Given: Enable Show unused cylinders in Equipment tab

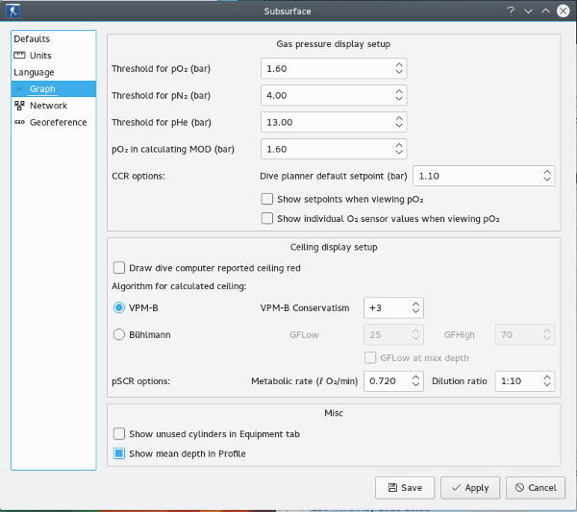Looking at the screenshot, I should 119,434.
